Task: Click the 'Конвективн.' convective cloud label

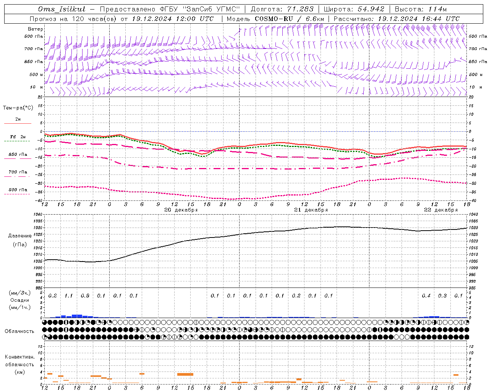Action: click(19, 357)
